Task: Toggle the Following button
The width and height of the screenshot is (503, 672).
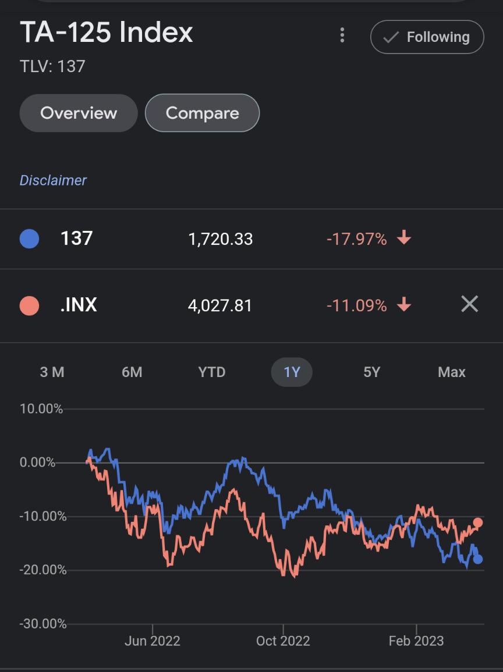Action: (x=427, y=37)
